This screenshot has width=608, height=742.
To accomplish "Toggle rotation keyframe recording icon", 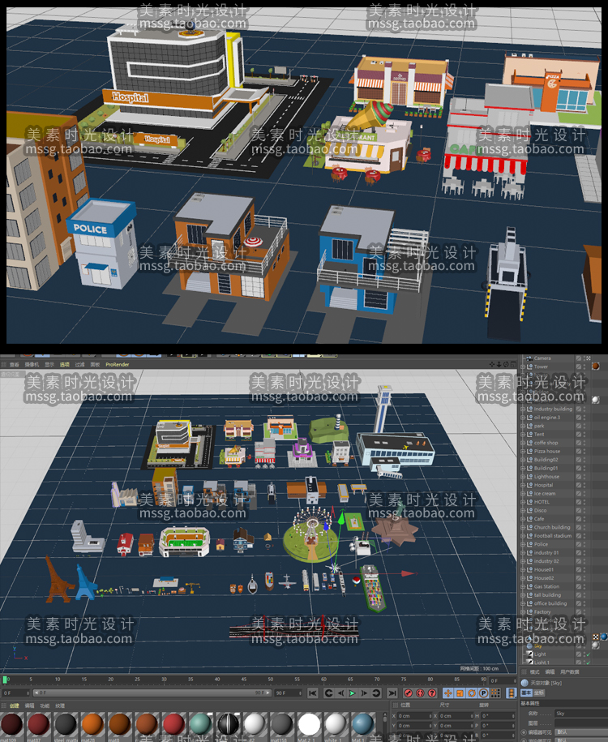I will click(x=472, y=693).
